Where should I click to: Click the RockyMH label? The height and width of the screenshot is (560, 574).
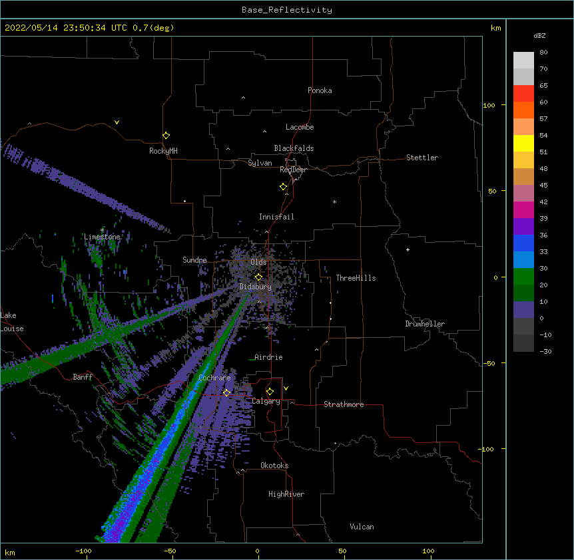(163, 151)
